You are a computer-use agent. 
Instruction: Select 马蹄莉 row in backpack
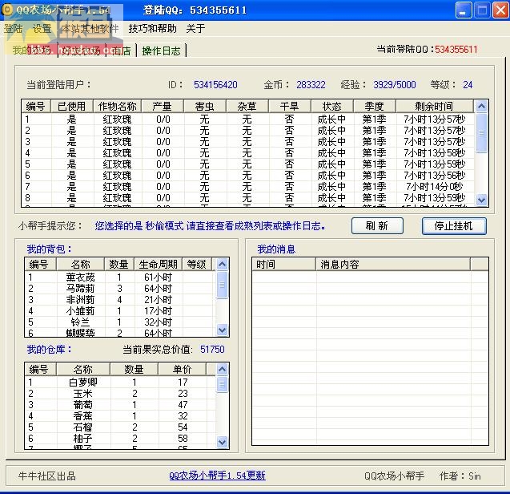[x=120, y=289]
